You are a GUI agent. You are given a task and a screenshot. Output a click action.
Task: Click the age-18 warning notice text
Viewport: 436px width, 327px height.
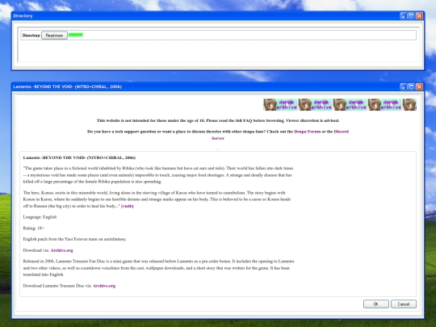pyautogui.click(x=218, y=120)
